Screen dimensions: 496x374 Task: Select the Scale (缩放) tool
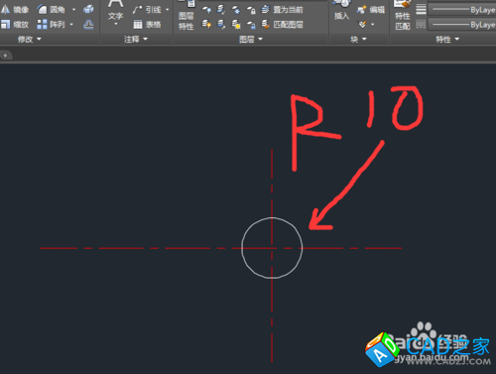pos(15,24)
